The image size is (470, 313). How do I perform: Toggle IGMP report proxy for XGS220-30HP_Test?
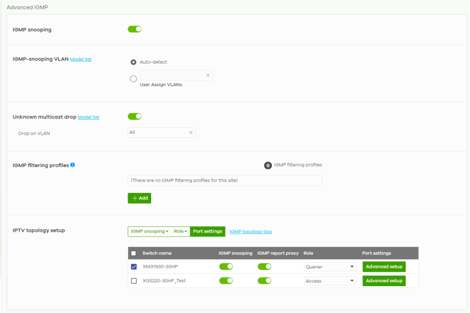point(264,281)
